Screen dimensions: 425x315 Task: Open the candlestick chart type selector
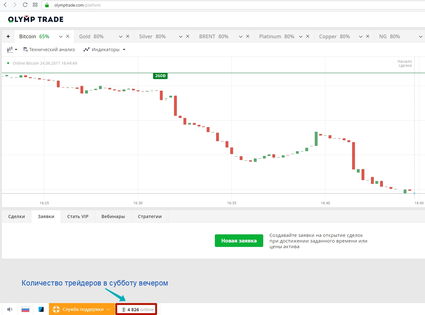pyautogui.click(x=12, y=50)
